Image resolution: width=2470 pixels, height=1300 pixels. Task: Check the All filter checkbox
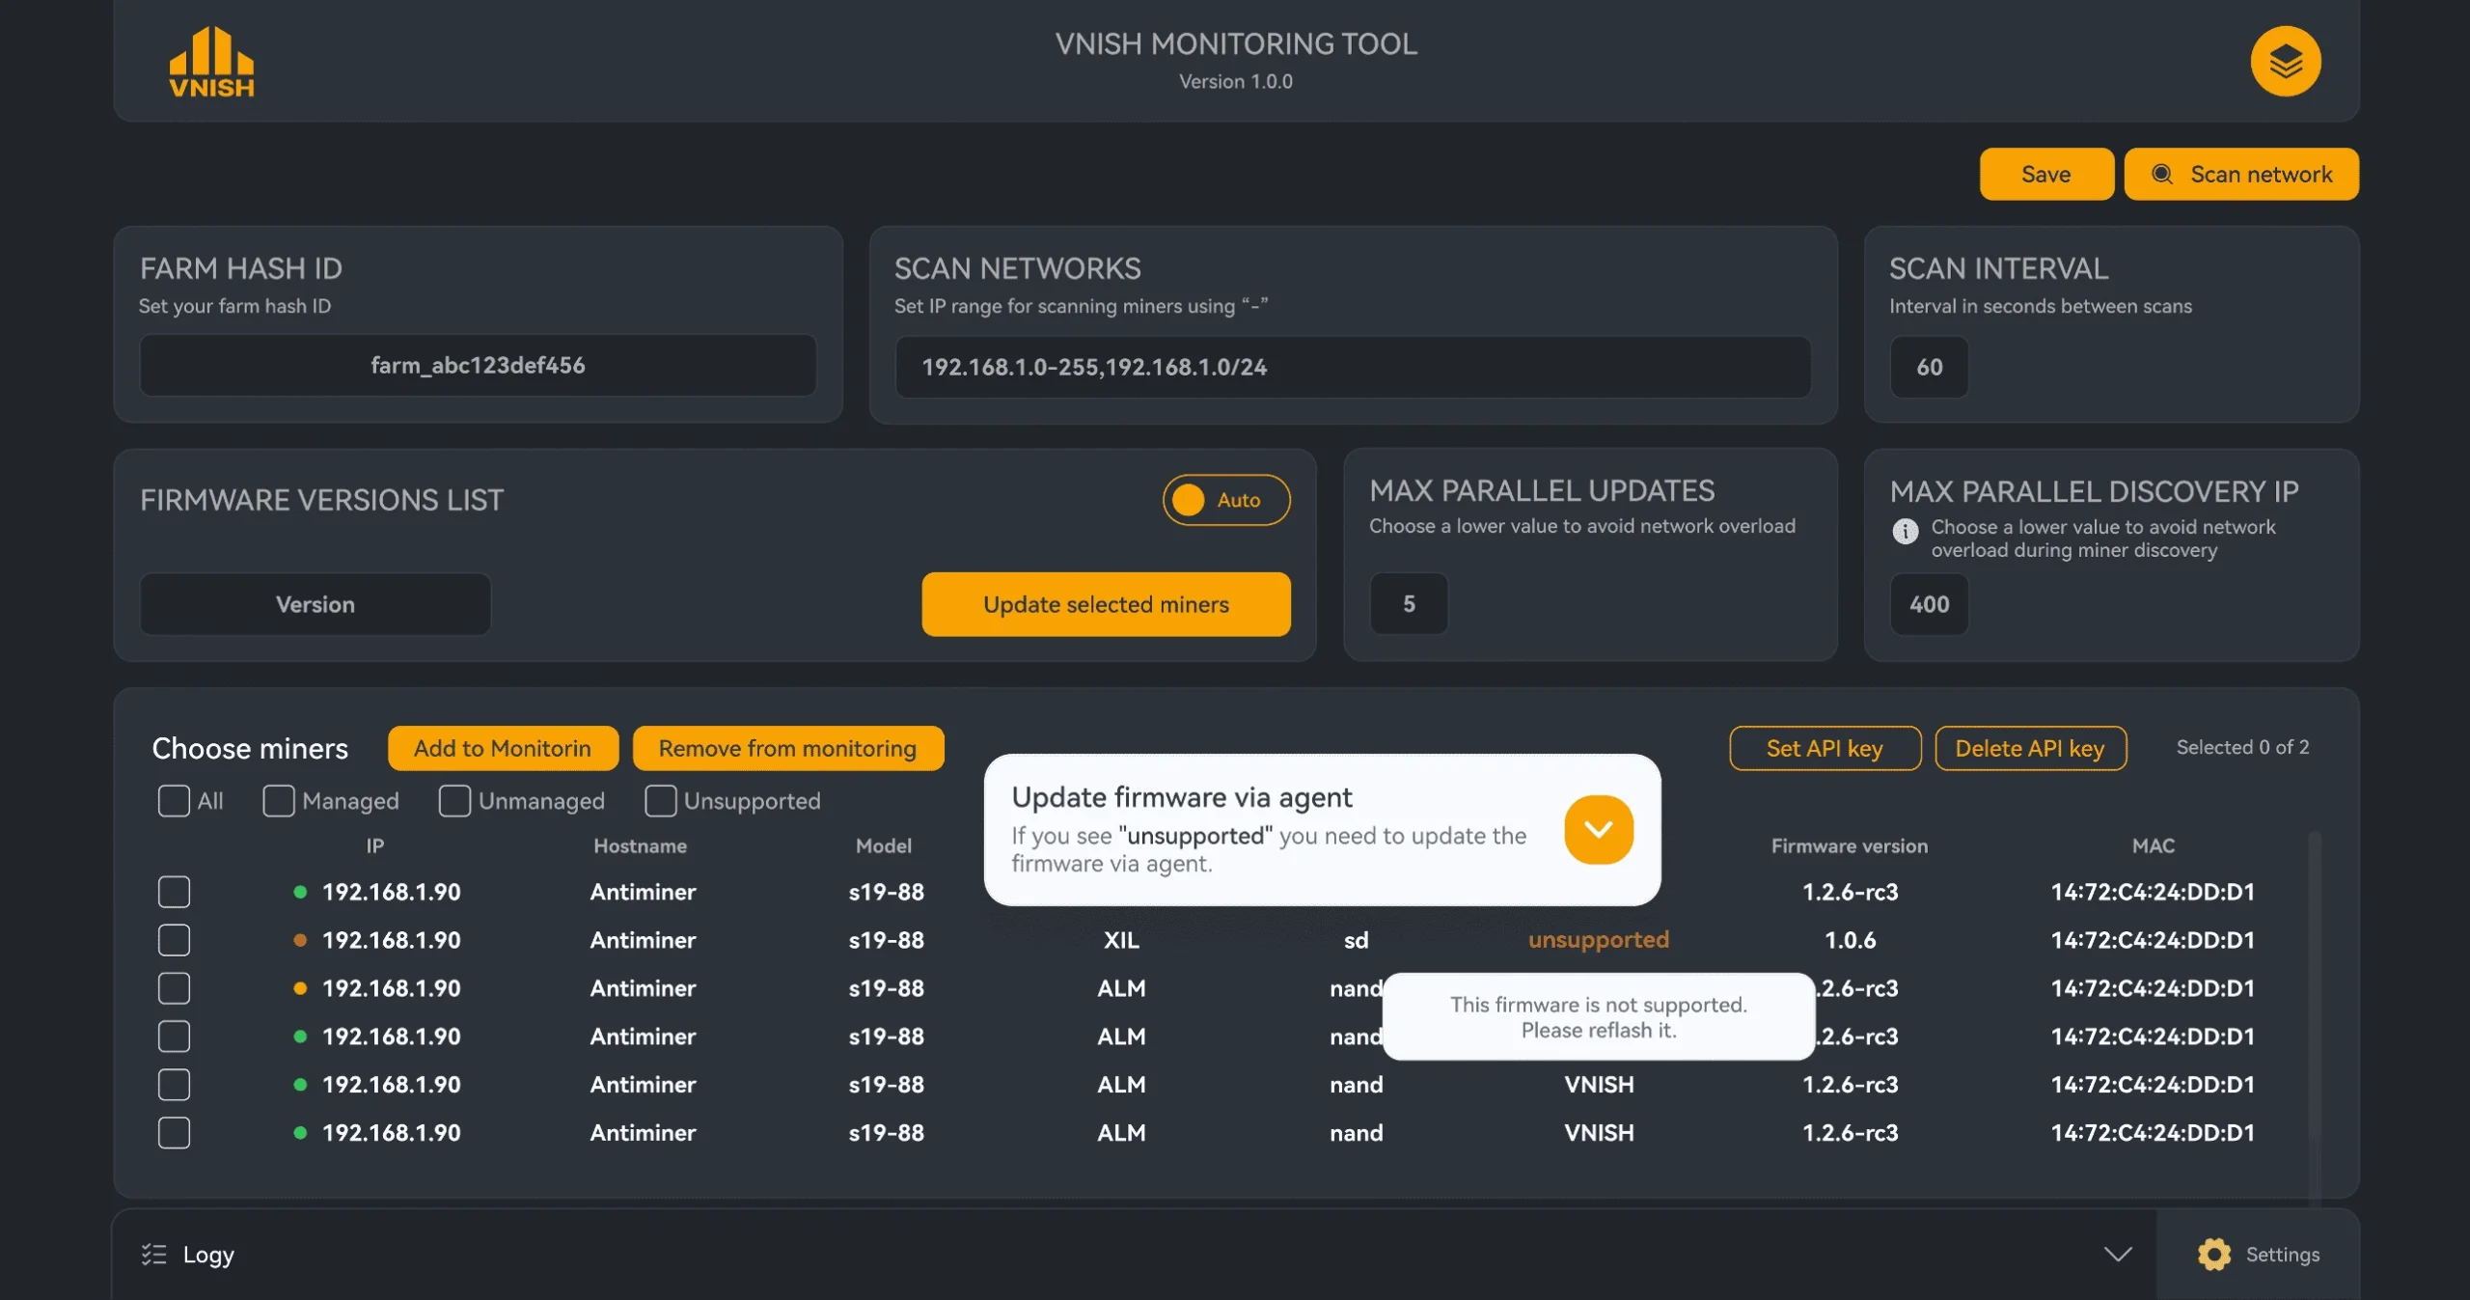click(x=174, y=801)
